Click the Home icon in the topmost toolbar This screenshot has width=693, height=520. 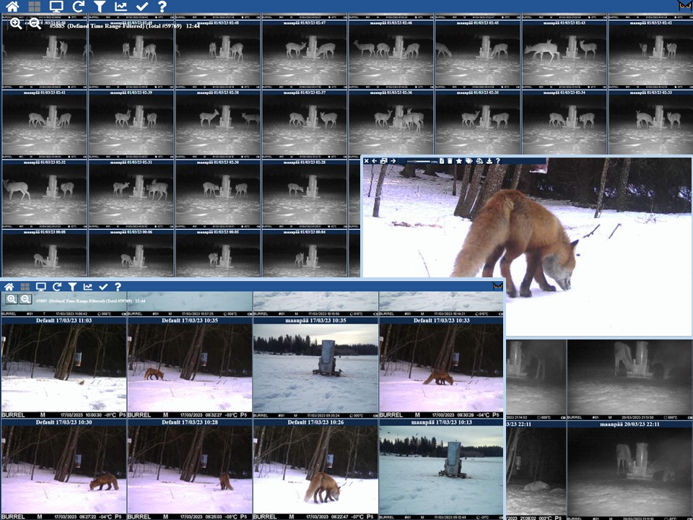coord(12,6)
